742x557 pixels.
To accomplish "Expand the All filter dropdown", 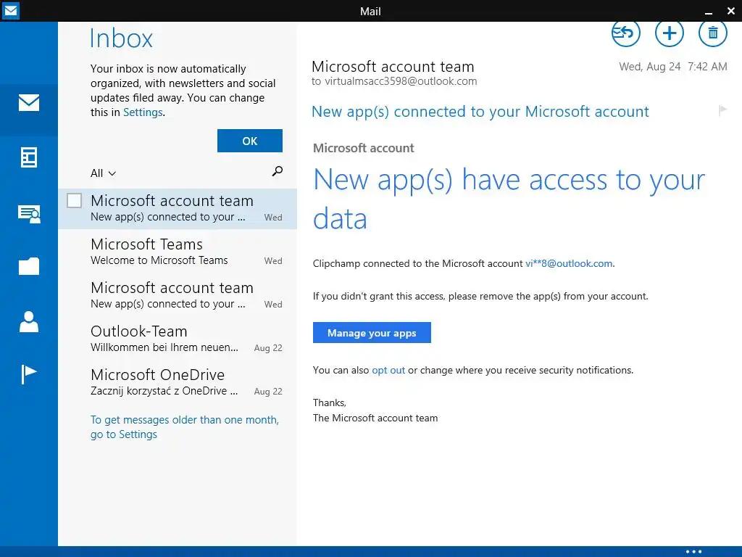I will click(103, 173).
